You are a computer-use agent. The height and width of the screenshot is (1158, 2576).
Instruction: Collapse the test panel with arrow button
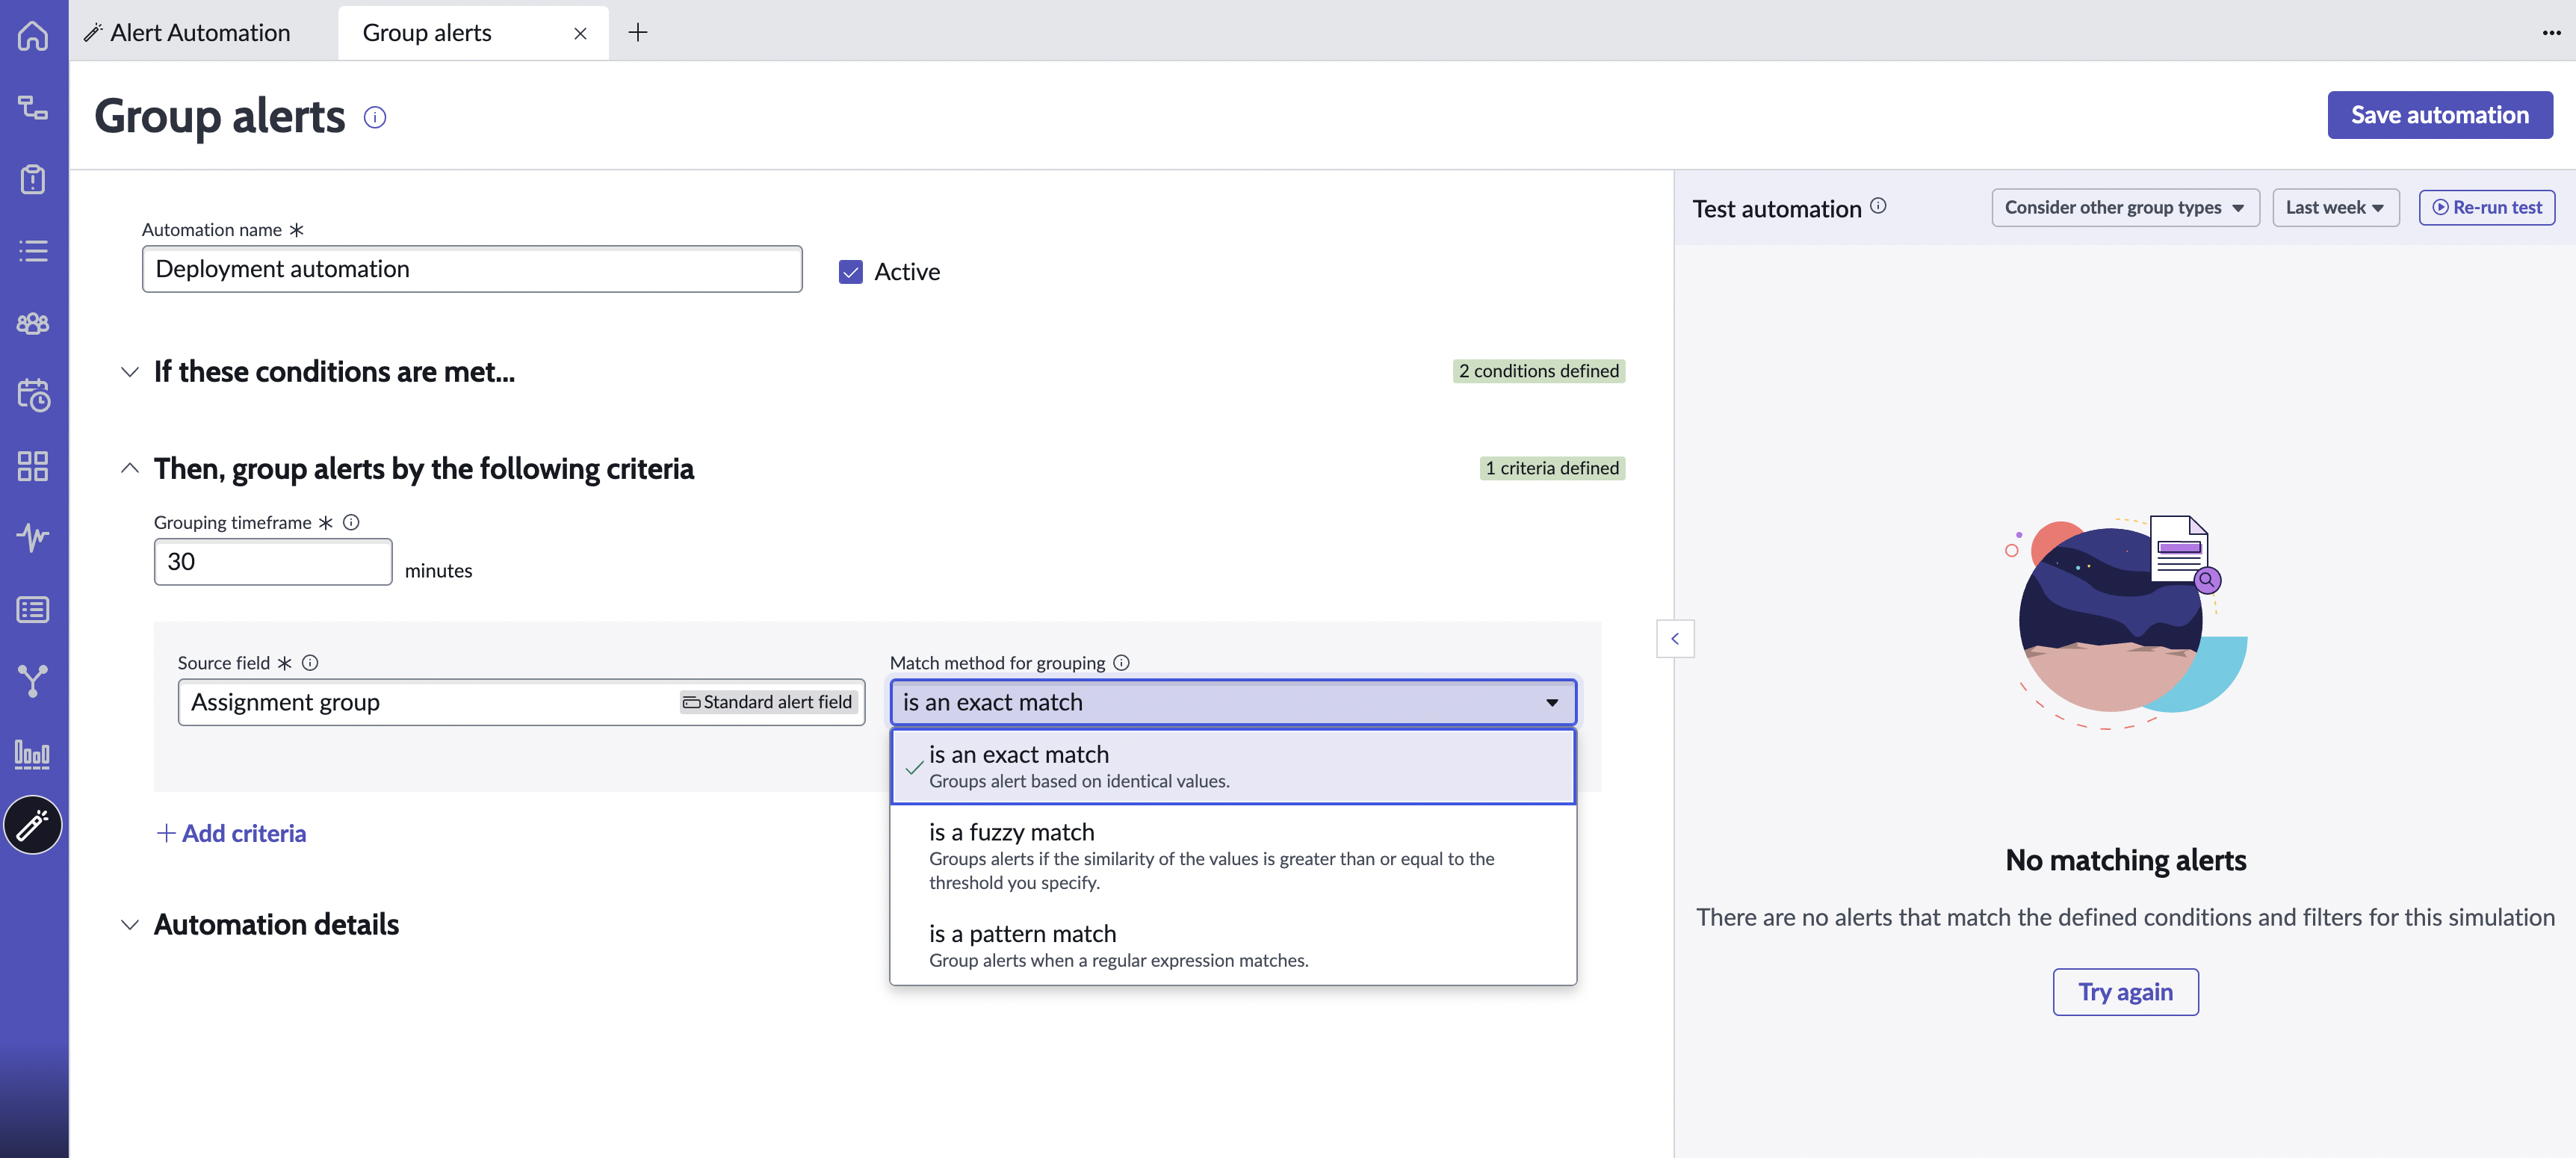click(x=1675, y=638)
